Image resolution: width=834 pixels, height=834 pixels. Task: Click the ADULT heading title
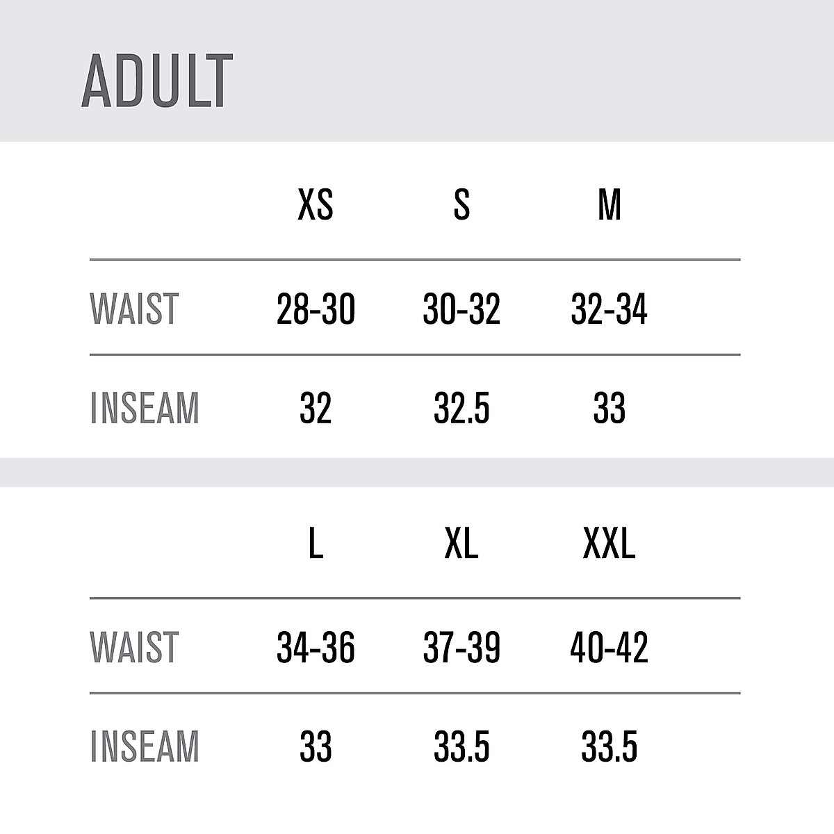156,81
